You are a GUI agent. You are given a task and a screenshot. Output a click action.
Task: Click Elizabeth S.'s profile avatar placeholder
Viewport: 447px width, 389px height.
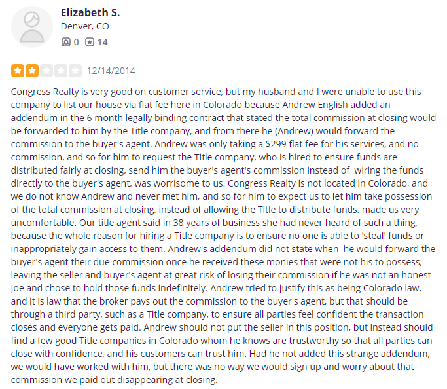tap(32, 27)
